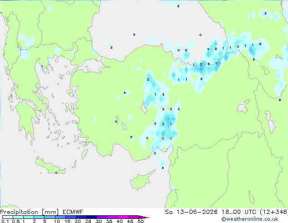
Task: Click the 2–5 mm legend color swatch
Action: pyautogui.click(x=39, y=217)
